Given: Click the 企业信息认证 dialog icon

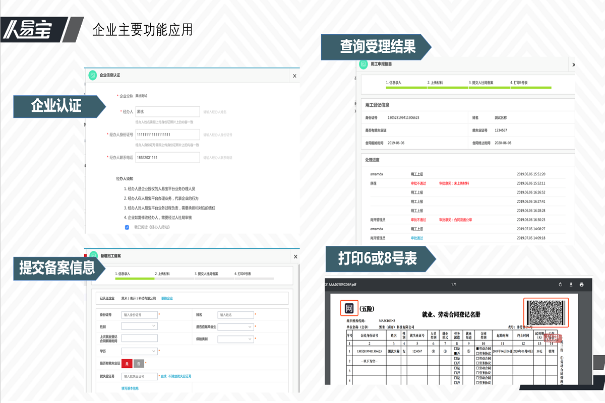Looking at the screenshot, I should [x=93, y=74].
